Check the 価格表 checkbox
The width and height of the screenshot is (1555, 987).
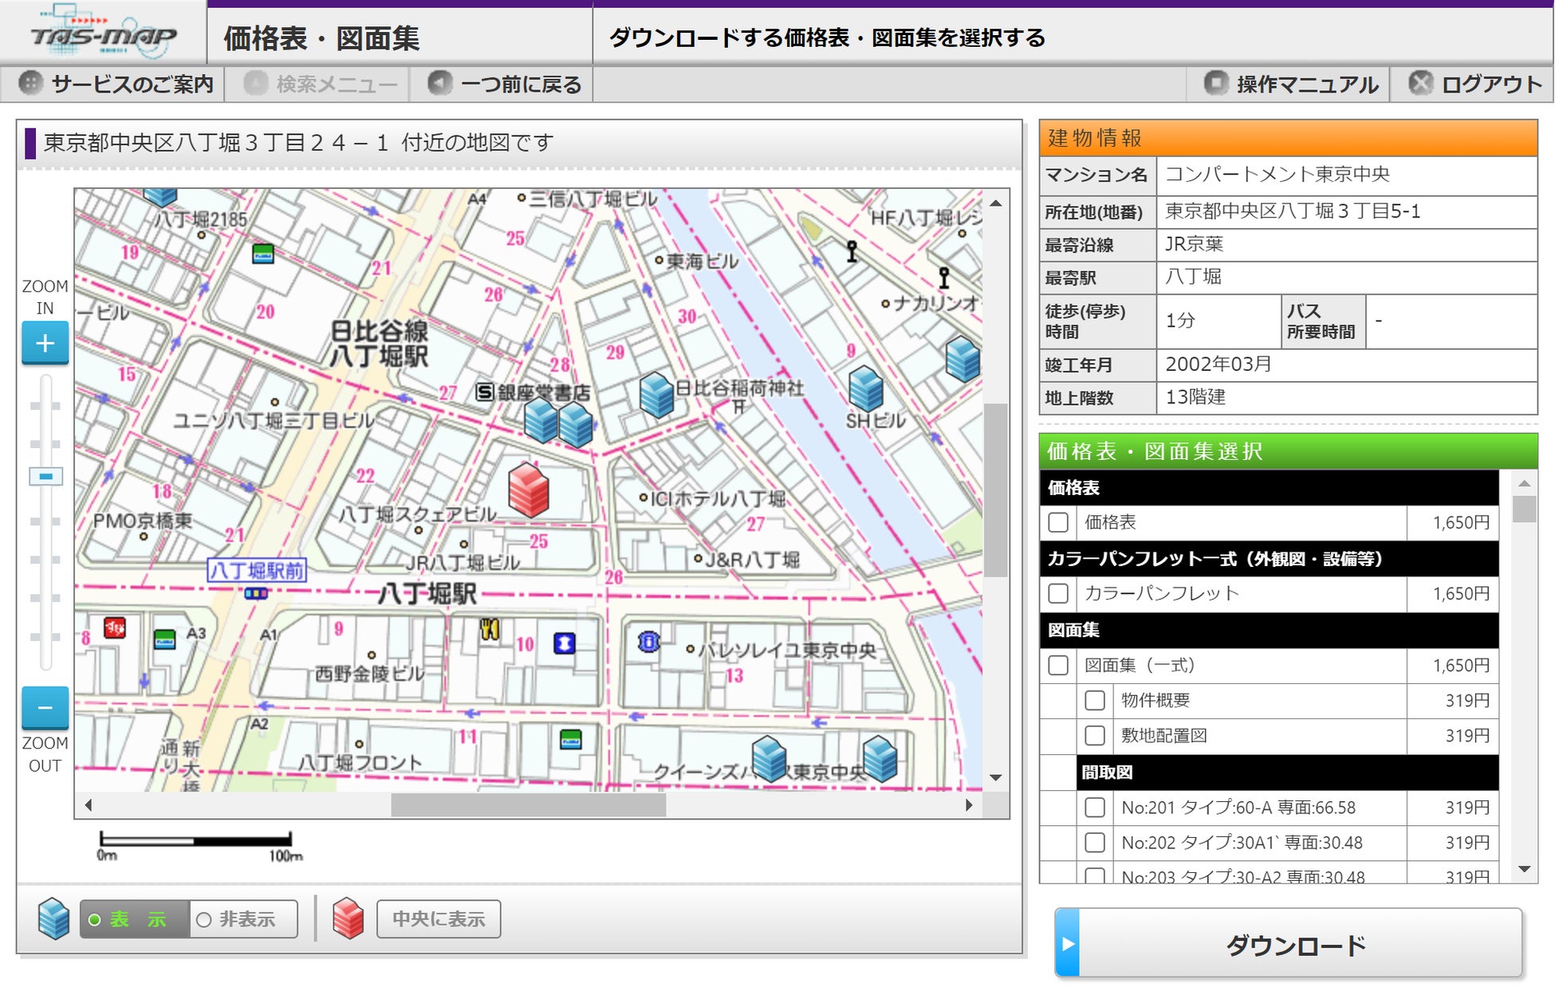[1058, 522]
